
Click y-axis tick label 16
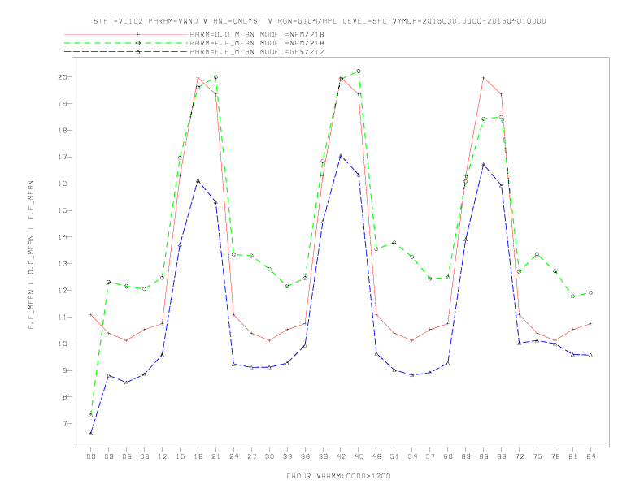pos(63,184)
